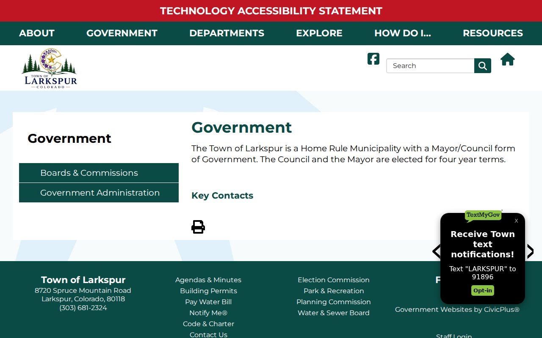The width and height of the screenshot is (542, 338).
Task: Open Government Administration sidebar item
Action: (99, 193)
